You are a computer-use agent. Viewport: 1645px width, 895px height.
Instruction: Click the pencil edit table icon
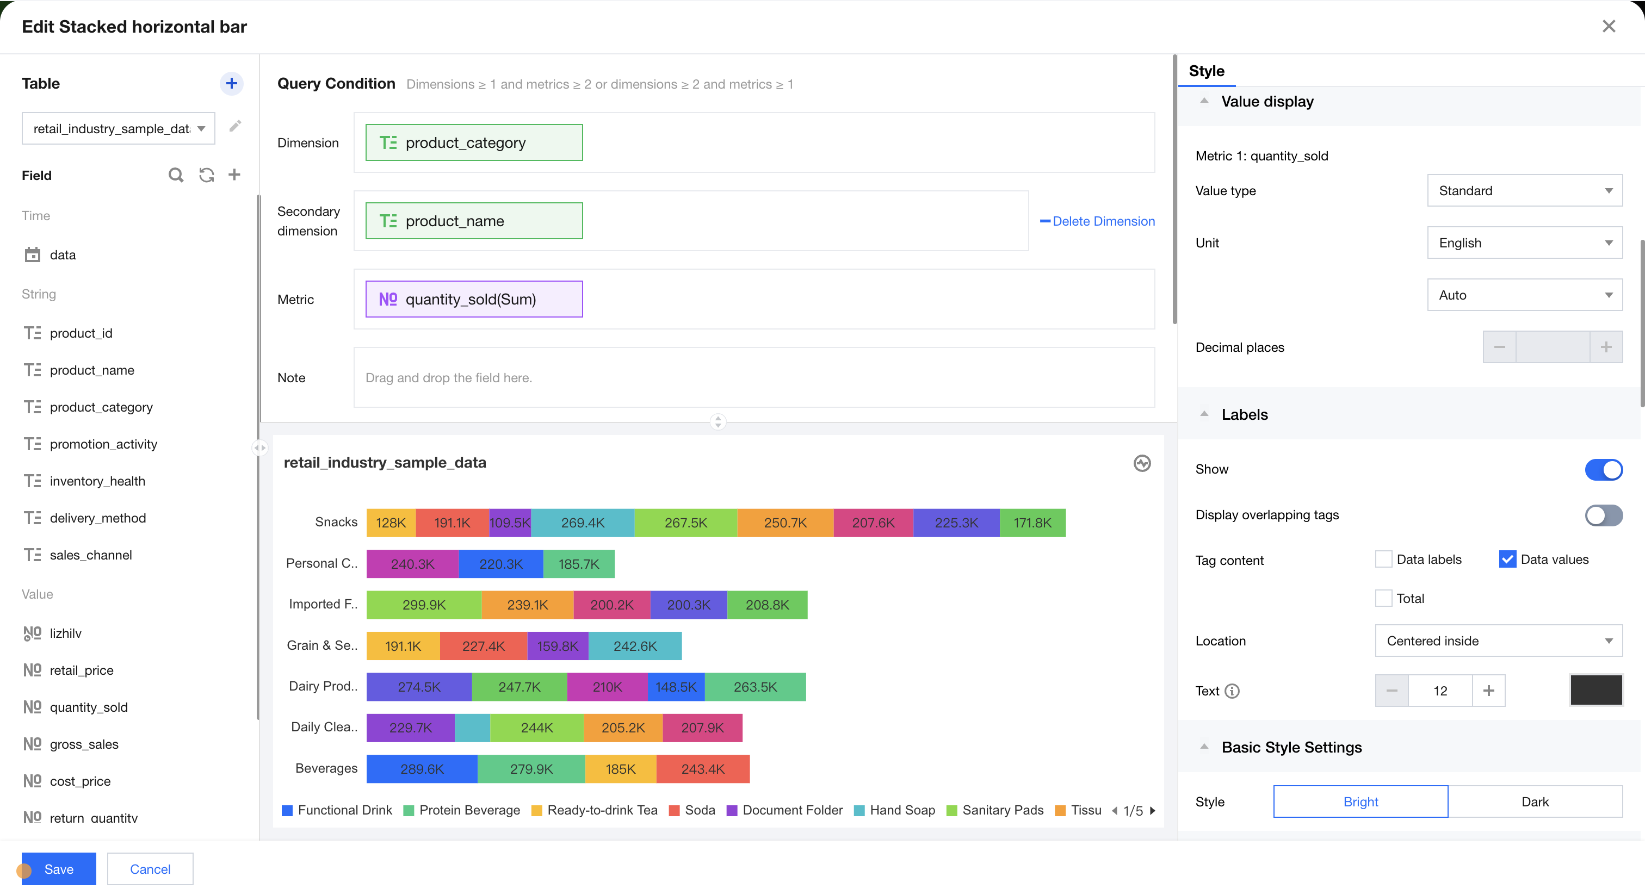(x=235, y=126)
